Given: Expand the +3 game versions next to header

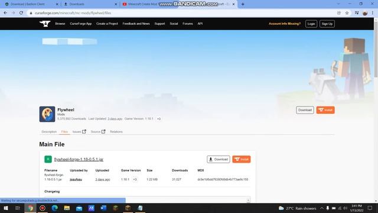Looking at the screenshot, I should click(x=159, y=119).
